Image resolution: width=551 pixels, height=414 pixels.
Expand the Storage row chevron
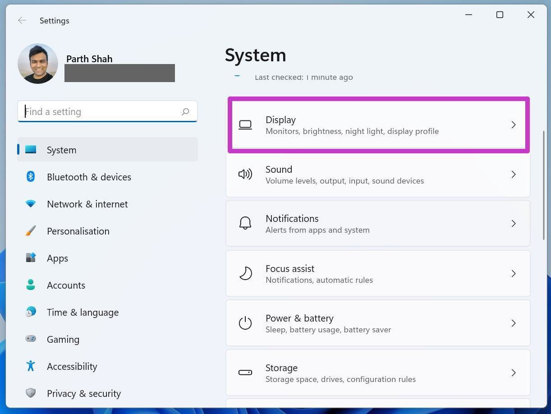click(513, 373)
